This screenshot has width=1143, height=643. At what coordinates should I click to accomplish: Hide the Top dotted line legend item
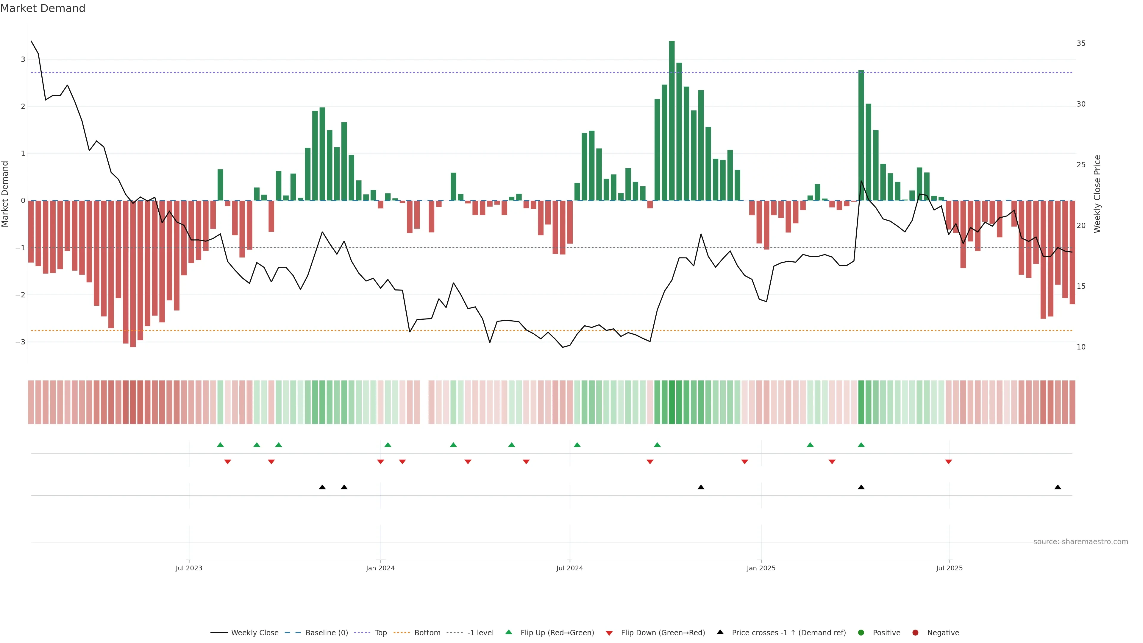coord(380,633)
